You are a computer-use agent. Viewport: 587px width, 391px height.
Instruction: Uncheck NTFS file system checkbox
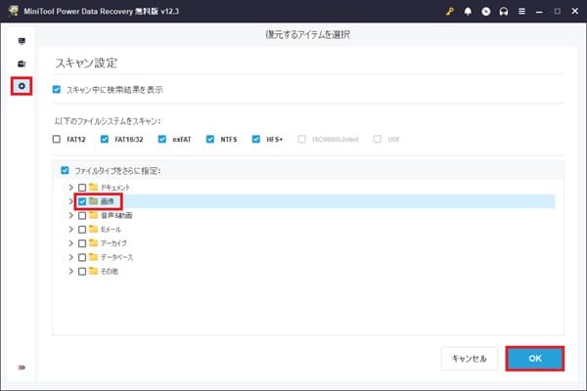(x=210, y=139)
